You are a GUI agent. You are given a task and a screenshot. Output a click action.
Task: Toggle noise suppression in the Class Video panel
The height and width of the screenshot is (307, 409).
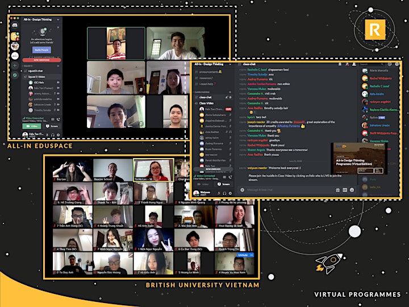224,177
